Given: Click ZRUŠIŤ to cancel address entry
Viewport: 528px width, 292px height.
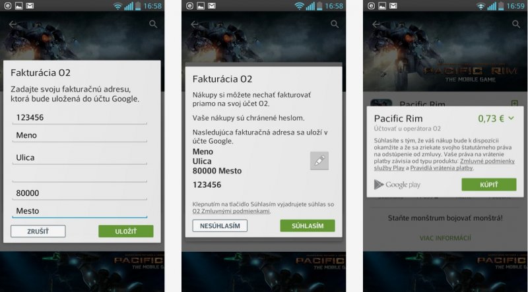Looking at the screenshot, I should [x=38, y=231].
